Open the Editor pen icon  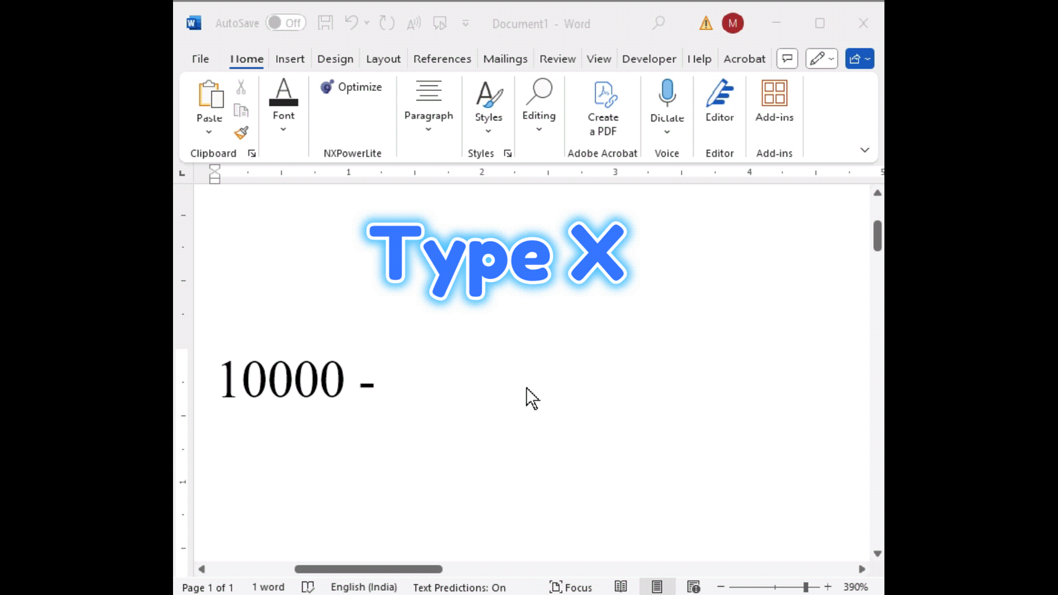tap(719, 94)
